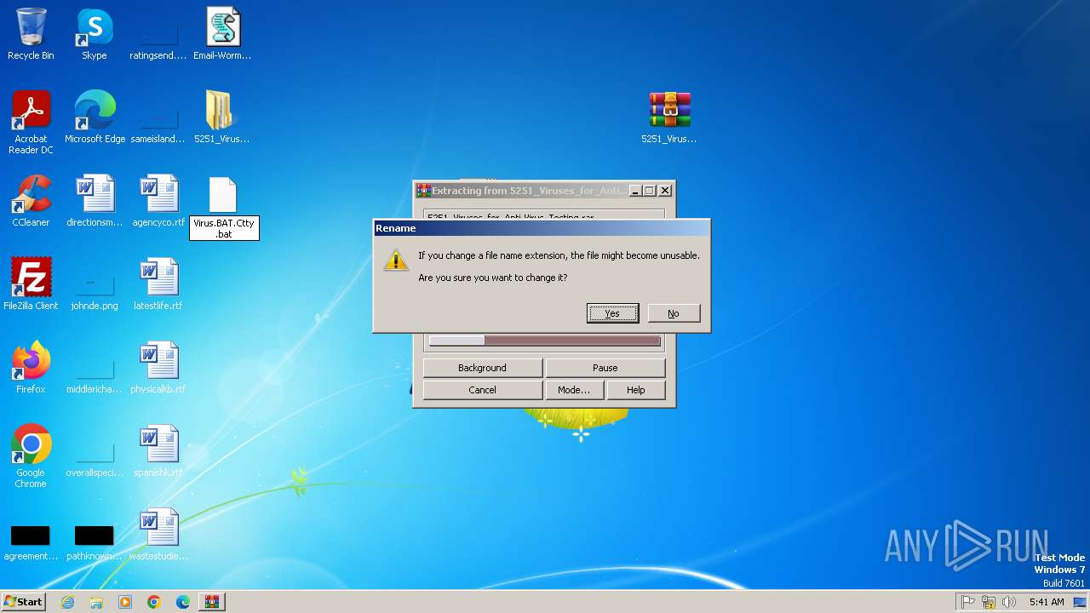Open the clock showing 5:41 AM

(x=1047, y=602)
